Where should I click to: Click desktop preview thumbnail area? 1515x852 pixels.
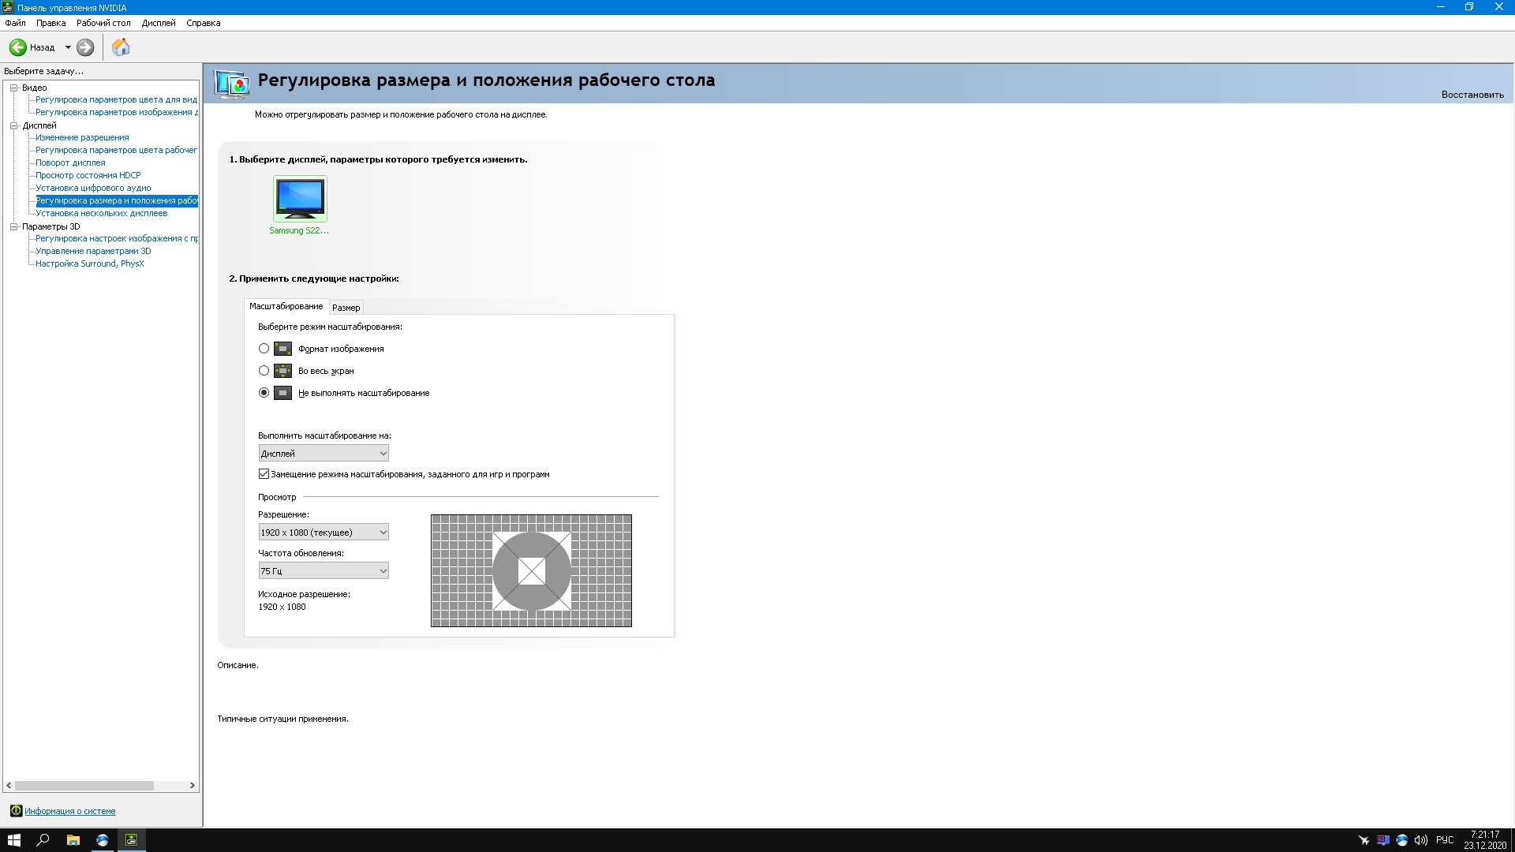pos(531,570)
